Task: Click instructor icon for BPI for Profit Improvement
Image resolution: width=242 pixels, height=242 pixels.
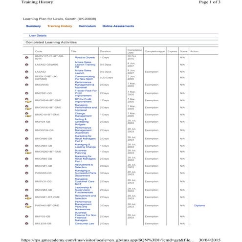Action: [28, 100]
